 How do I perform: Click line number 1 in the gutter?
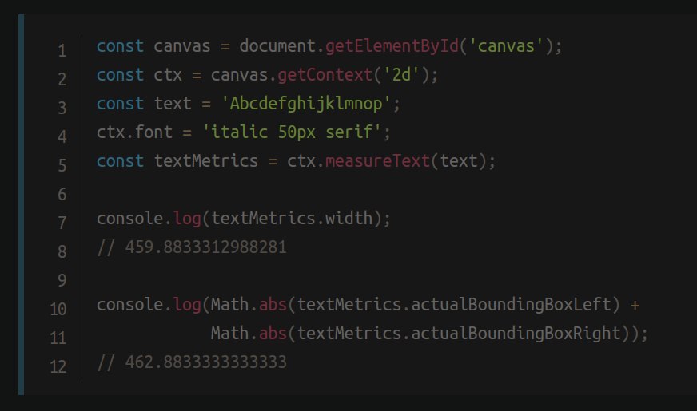tap(62, 50)
